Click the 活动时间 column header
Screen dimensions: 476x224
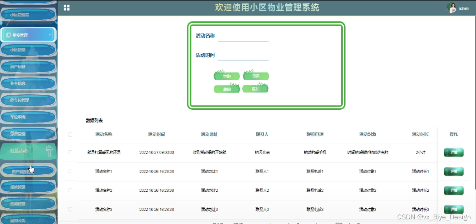pyautogui.click(x=157, y=135)
